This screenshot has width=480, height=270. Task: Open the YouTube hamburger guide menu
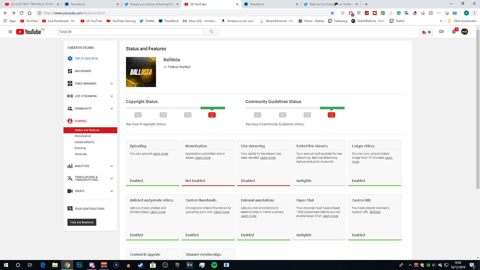tap(10, 32)
